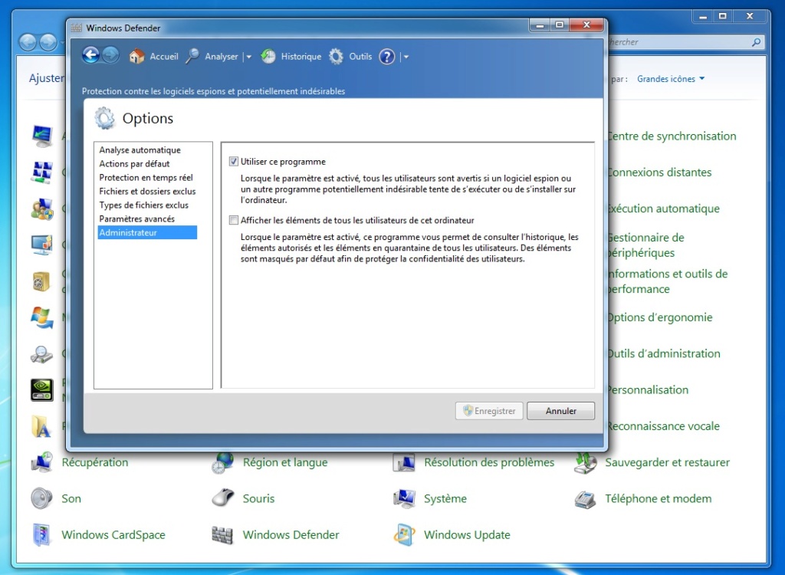The height and width of the screenshot is (575, 785).
Task: Go back with the Defender back arrow
Action: (90, 55)
